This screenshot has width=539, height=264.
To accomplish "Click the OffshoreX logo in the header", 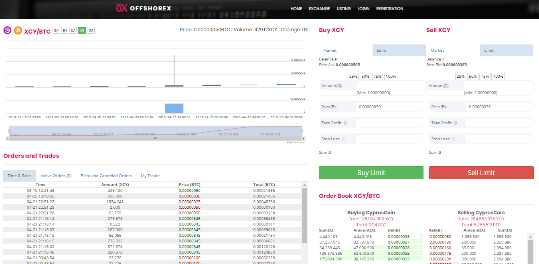I will [x=144, y=8].
